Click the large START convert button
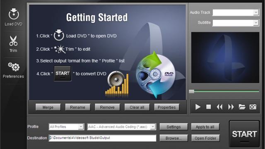This screenshot has width=265, height=149. (244, 134)
